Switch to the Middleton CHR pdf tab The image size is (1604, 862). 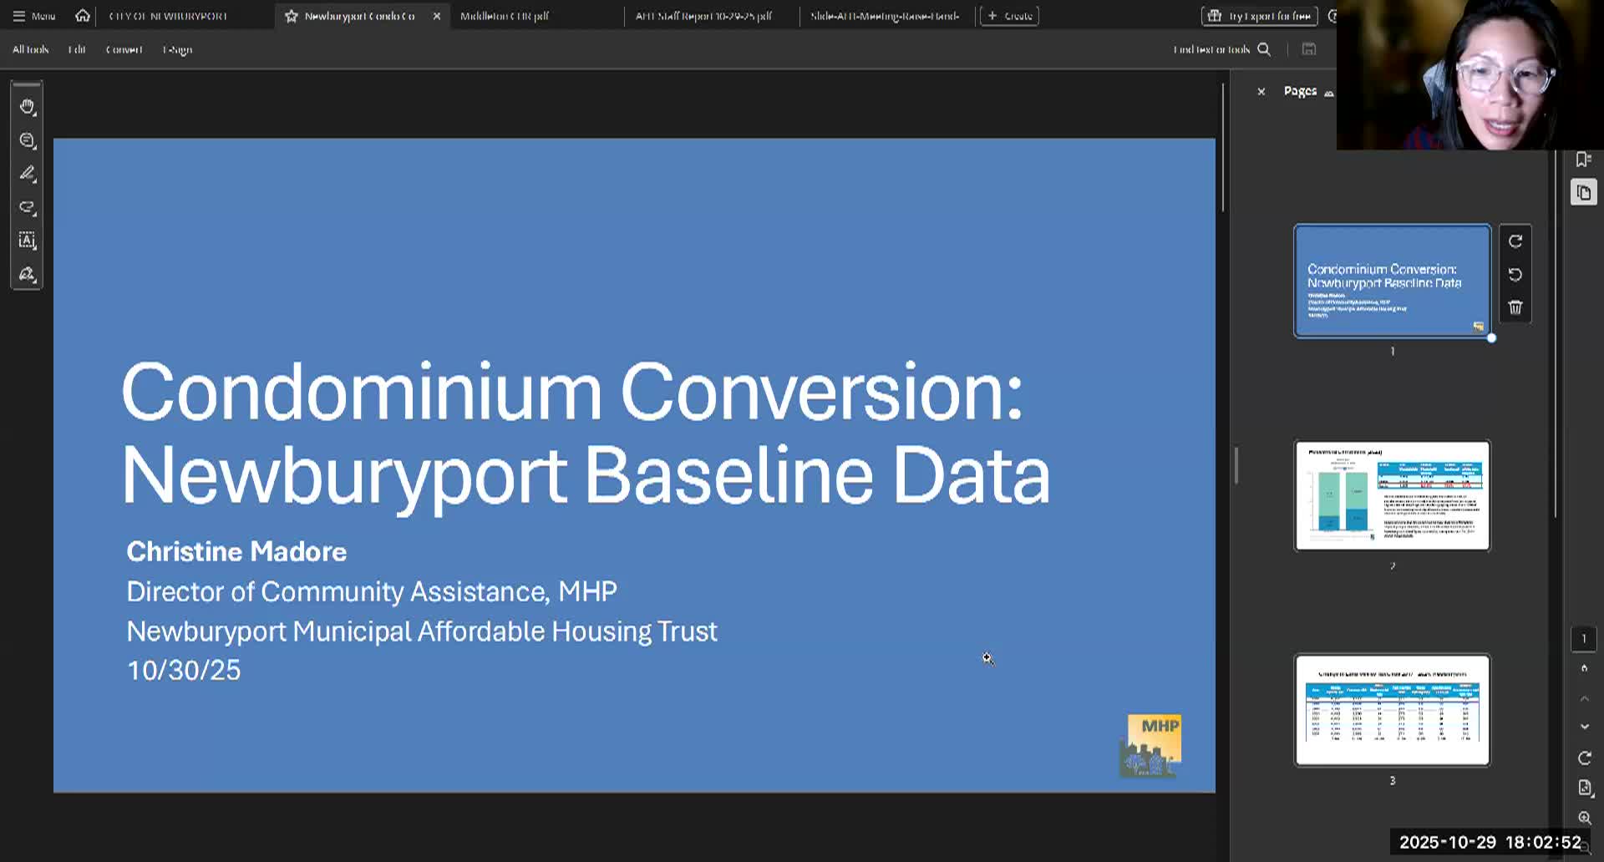(x=505, y=16)
